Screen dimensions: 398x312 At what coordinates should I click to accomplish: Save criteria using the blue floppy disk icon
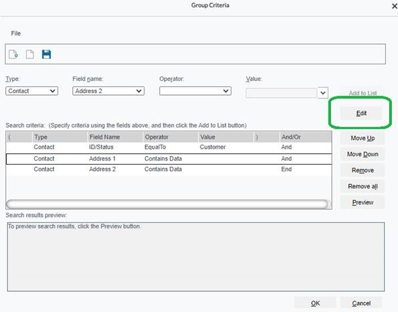[46, 54]
